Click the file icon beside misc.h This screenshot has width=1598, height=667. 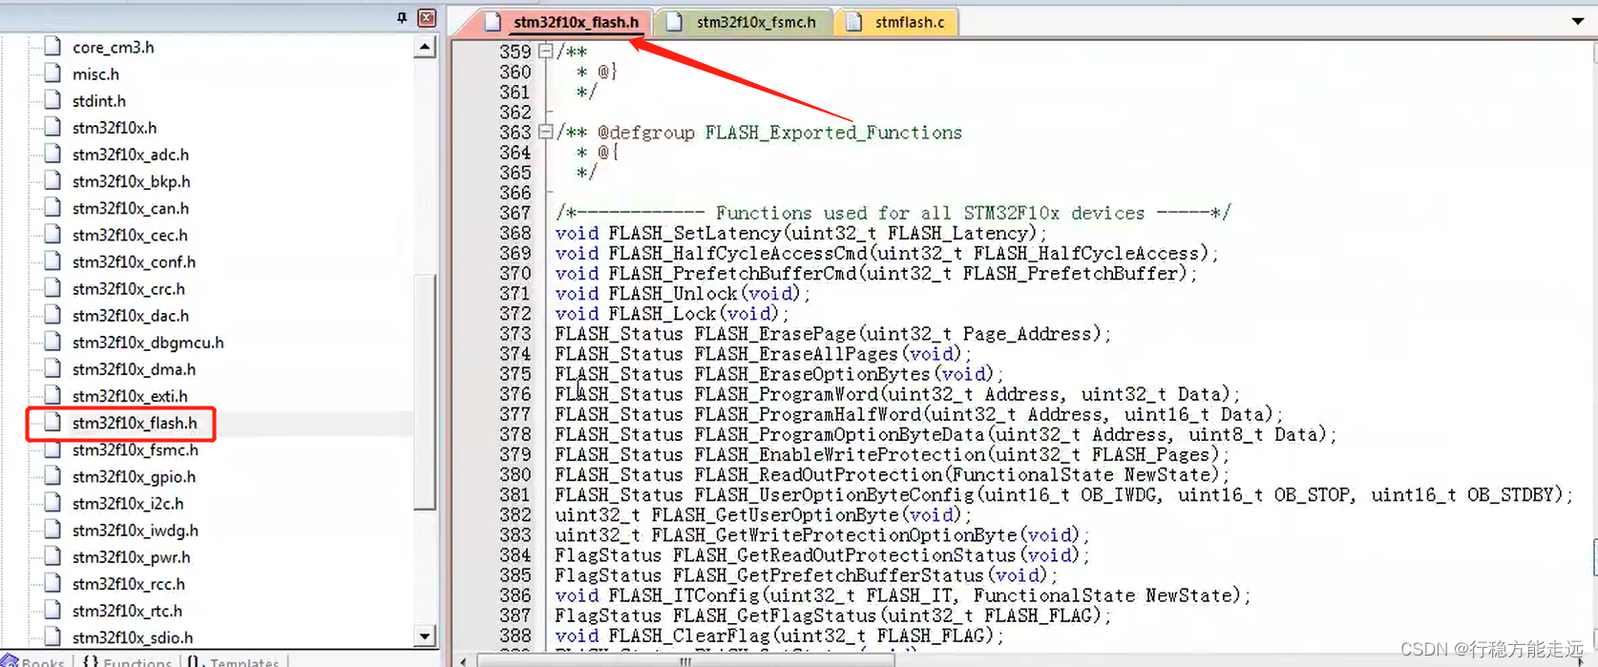pyautogui.click(x=53, y=73)
